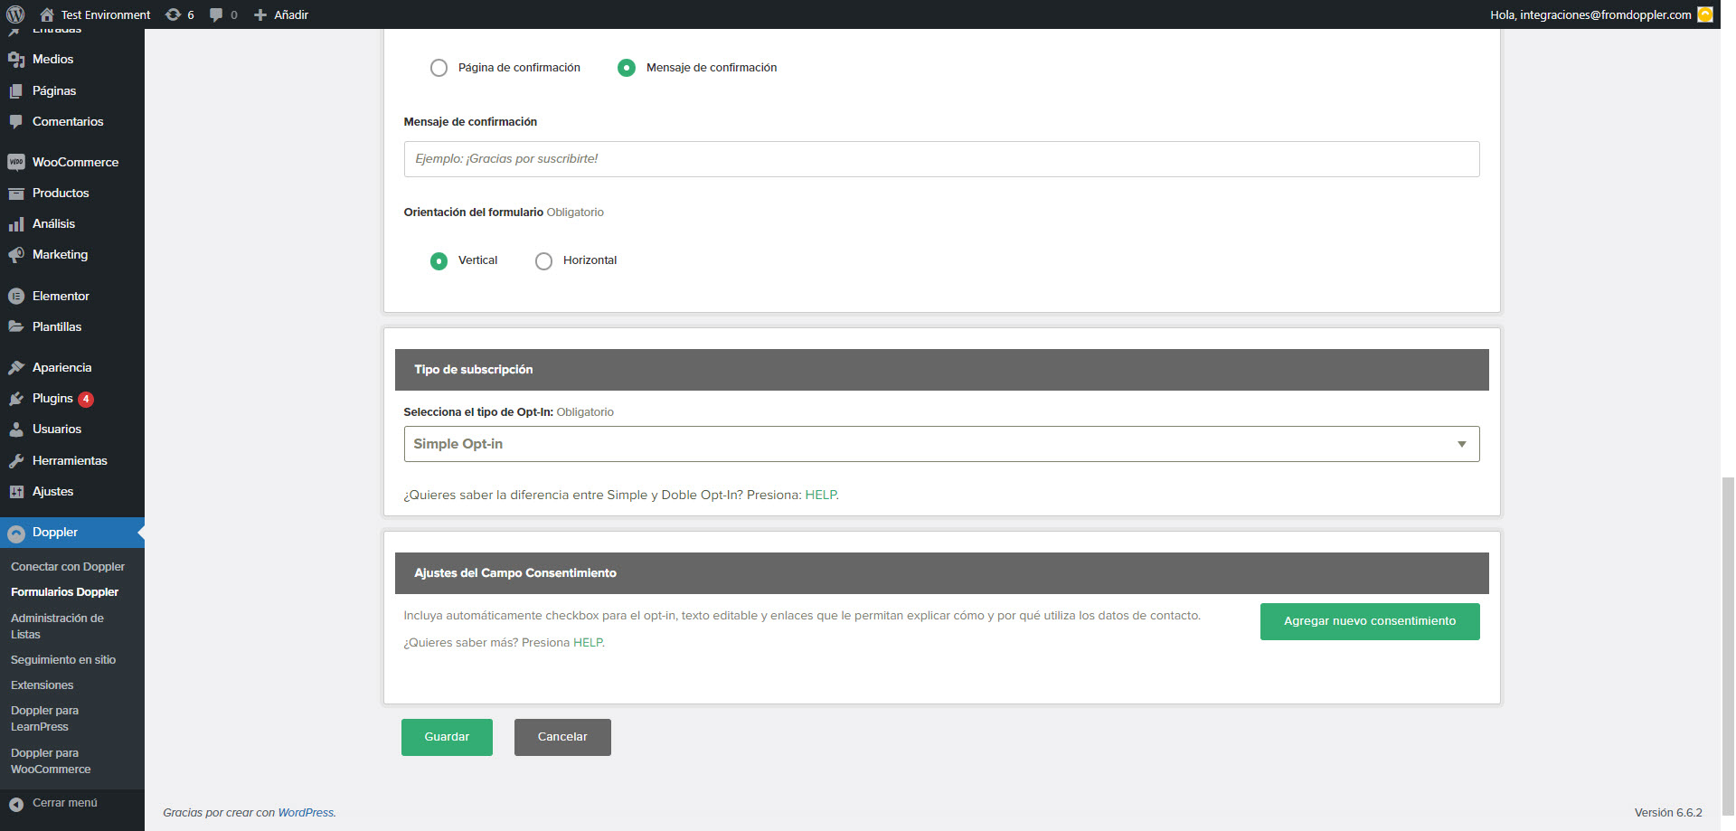Screen dimensions: 1736x831
Task: Click the WordPress logo icon
Action: pos(15,14)
